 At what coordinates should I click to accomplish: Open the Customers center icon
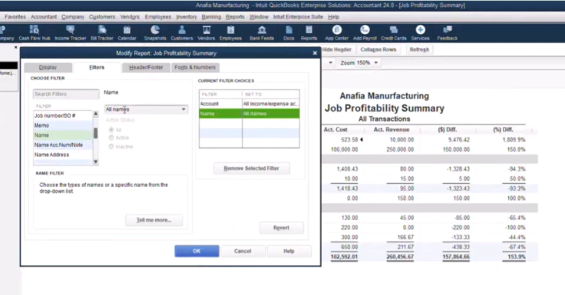click(181, 33)
